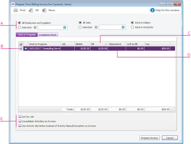Image resolution: width=191 pixels, height=144 pixels.
Task: Click employee Selected zoom arrow icon
Action: (35, 27)
